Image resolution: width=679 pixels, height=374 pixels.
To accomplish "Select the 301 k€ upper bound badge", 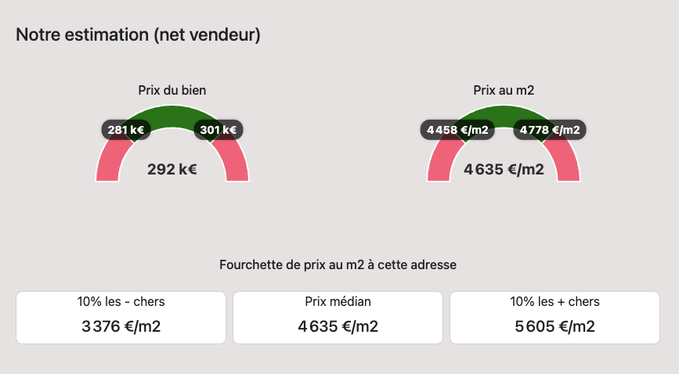I will pos(218,130).
